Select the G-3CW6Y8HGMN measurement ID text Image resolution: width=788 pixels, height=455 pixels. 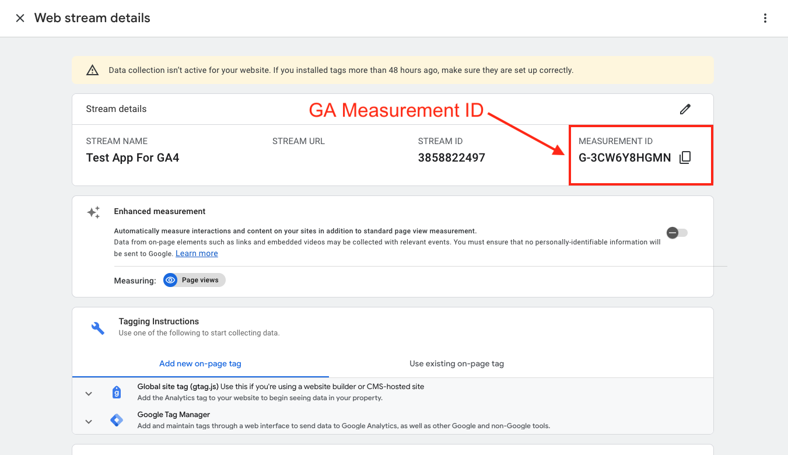click(x=625, y=157)
